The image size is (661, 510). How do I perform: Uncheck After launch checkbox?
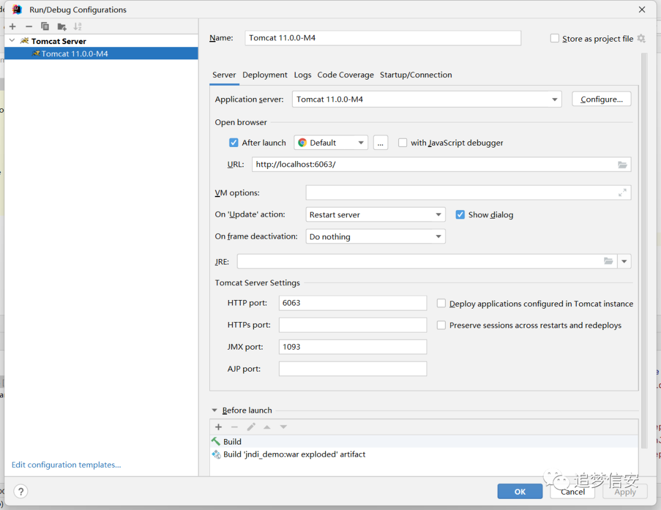[x=234, y=143]
